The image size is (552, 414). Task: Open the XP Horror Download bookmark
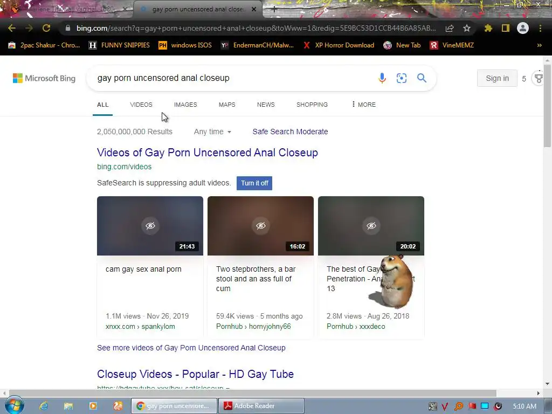[x=339, y=45]
